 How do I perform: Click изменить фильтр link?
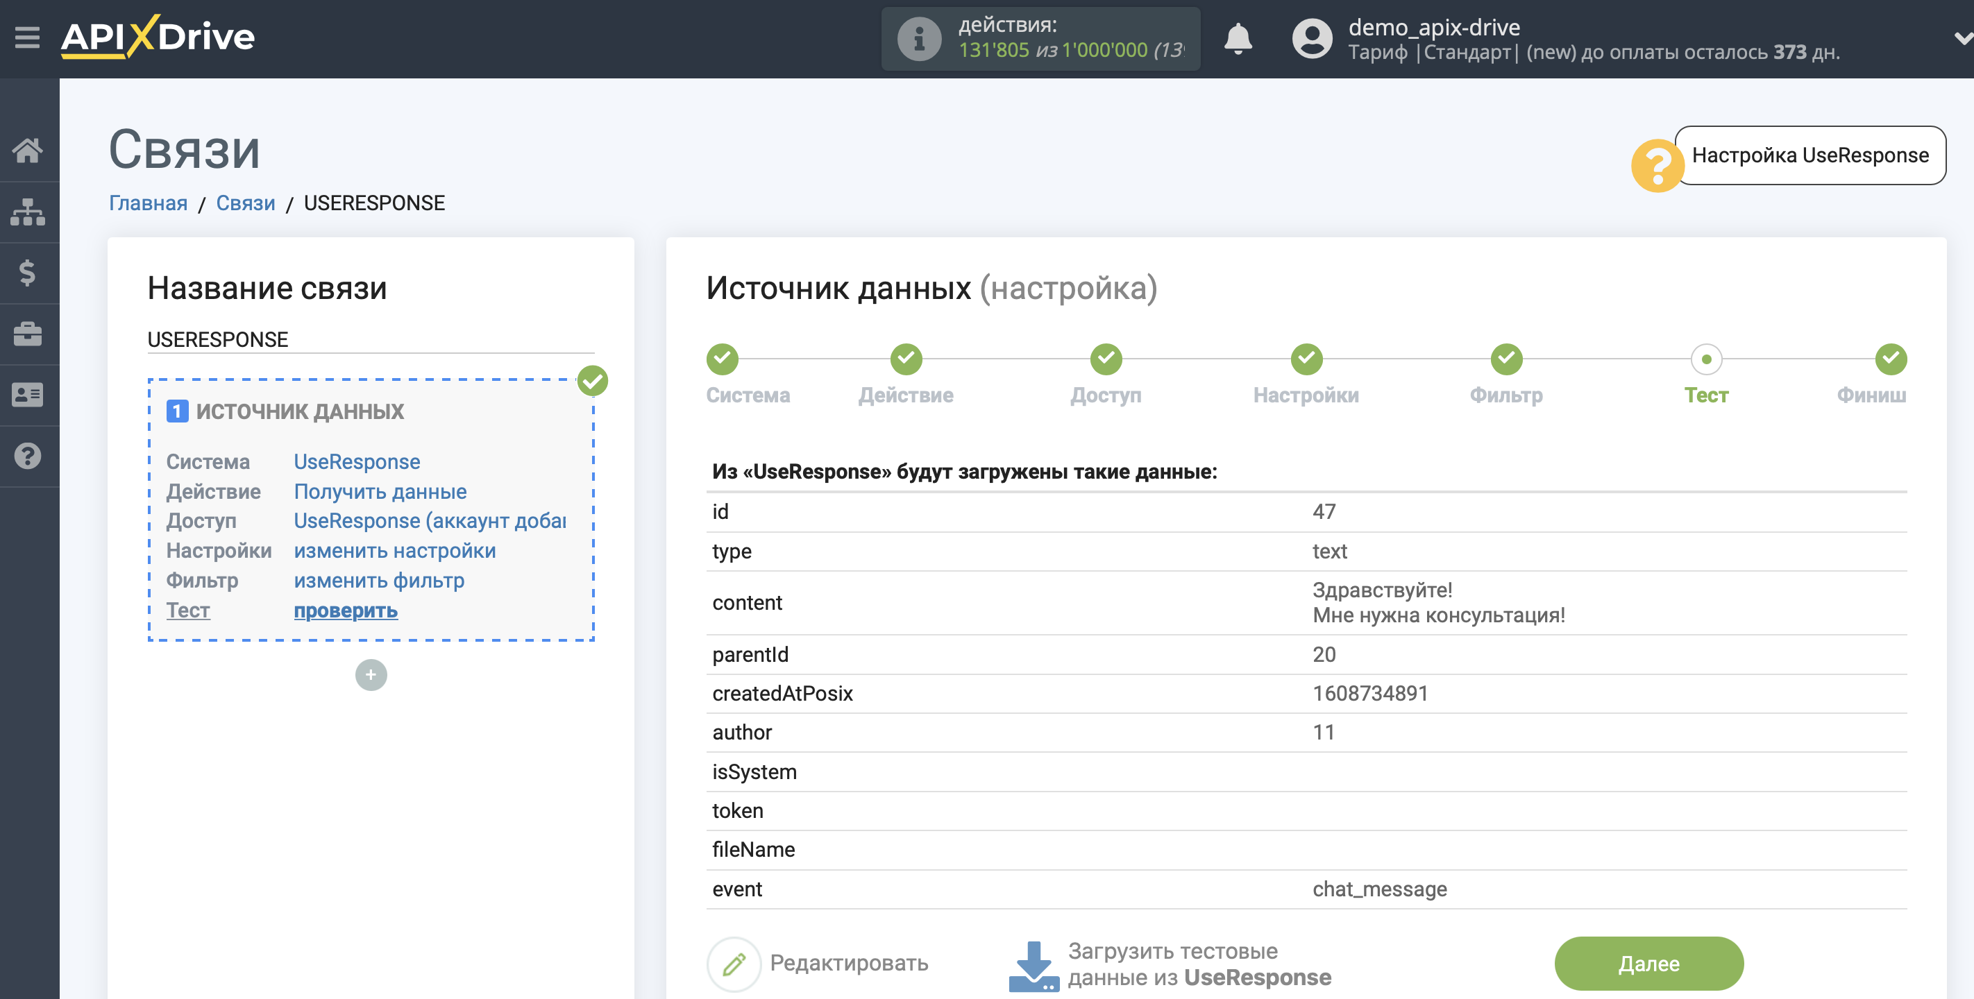click(379, 581)
